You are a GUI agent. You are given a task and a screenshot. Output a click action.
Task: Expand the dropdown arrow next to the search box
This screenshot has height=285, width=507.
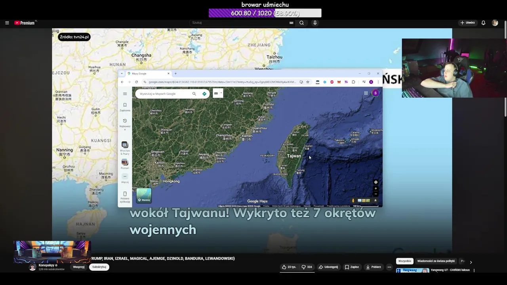coord(221,93)
